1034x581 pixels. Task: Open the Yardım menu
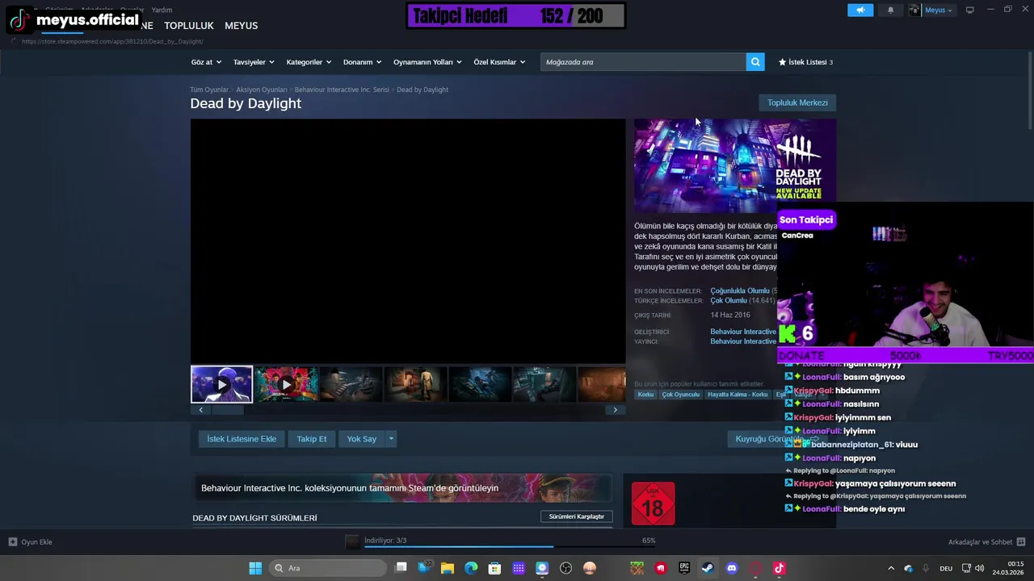pyautogui.click(x=162, y=10)
